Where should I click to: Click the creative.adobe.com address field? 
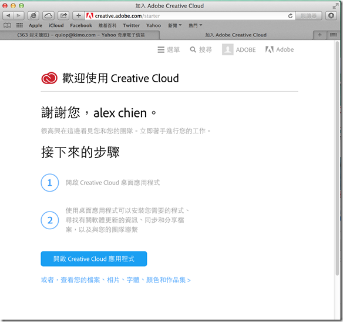(x=190, y=16)
